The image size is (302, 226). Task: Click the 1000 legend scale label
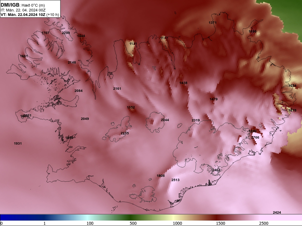177,223
